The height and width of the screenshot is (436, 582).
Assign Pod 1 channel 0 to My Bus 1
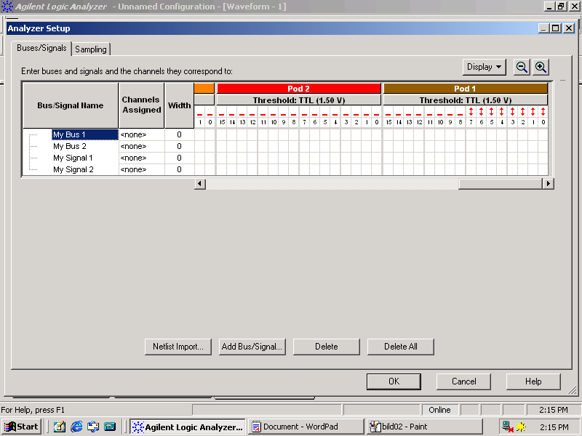coord(543,134)
